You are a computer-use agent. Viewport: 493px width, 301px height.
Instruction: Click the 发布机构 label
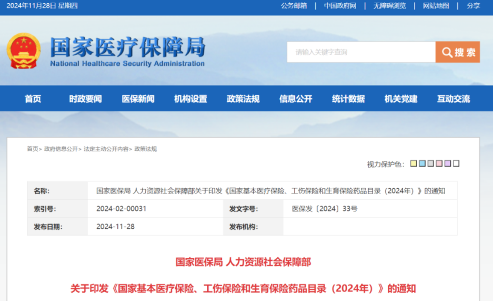[x=244, y=227]
